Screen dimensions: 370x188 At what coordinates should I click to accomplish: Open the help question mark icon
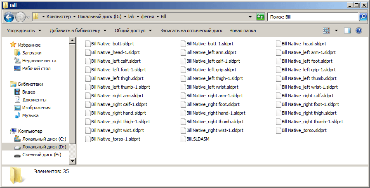pyautogui.click(x=358, y=31)
